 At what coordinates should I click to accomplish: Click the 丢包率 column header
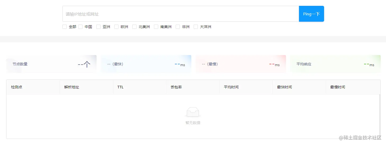[x=193, y=87]
